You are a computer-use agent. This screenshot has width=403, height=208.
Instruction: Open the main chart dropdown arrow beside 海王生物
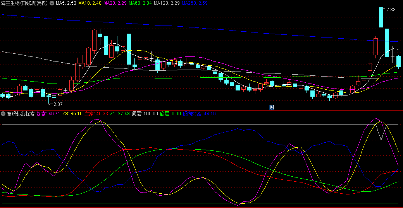[x=52, y=3]
